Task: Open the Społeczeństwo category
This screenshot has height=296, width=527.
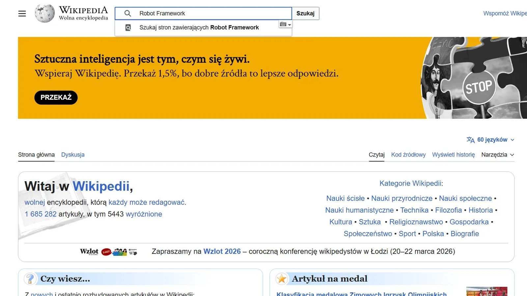Action: click(368, 234)
